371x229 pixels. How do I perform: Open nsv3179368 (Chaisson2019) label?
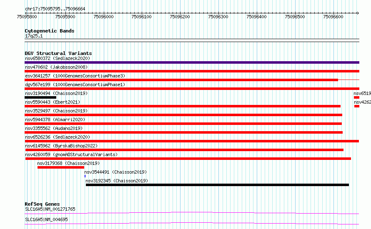(68, 163)
